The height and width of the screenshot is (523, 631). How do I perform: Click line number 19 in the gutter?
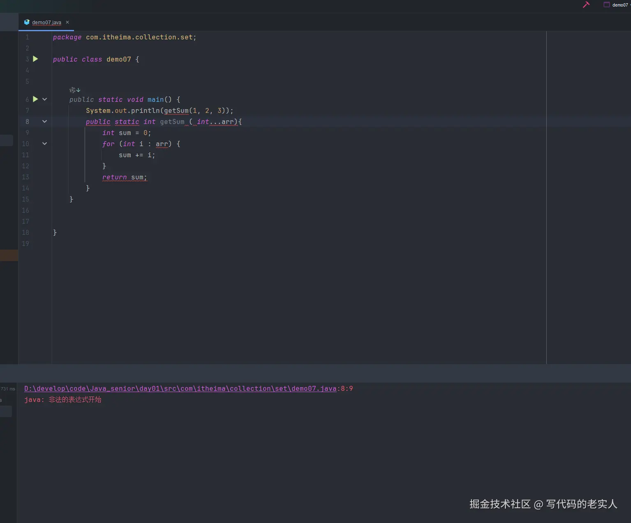(25, 243)
